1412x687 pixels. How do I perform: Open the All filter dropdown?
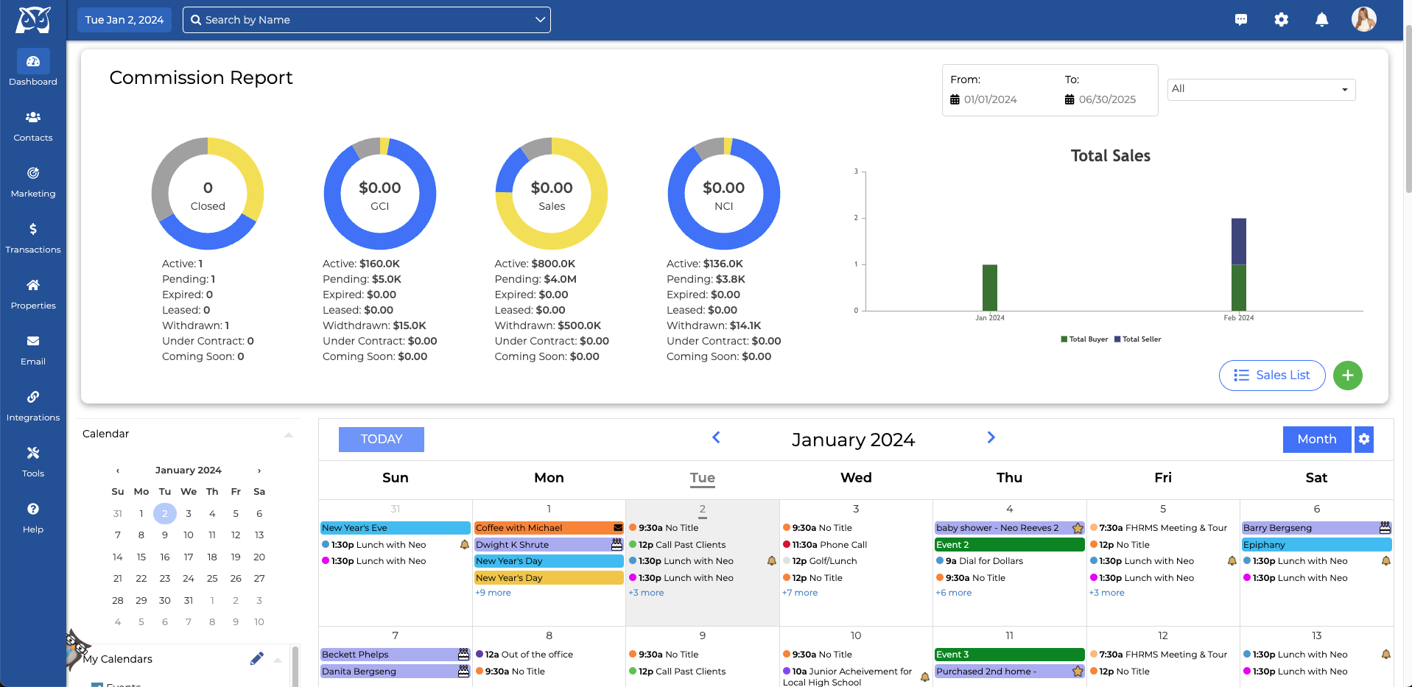coord(1261,89)
